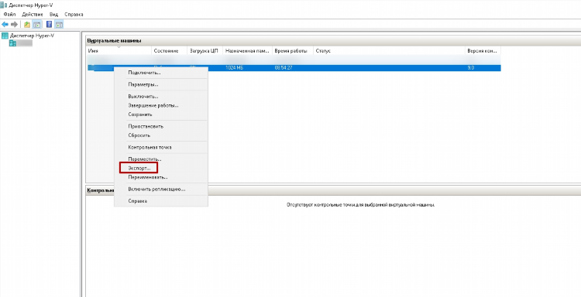Click the folder up-one-level toolbar icon
581x297 pixels.
[x=27, y=25]
